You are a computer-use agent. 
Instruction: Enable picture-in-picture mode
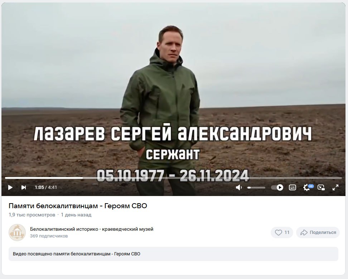[x=321, y=187]
